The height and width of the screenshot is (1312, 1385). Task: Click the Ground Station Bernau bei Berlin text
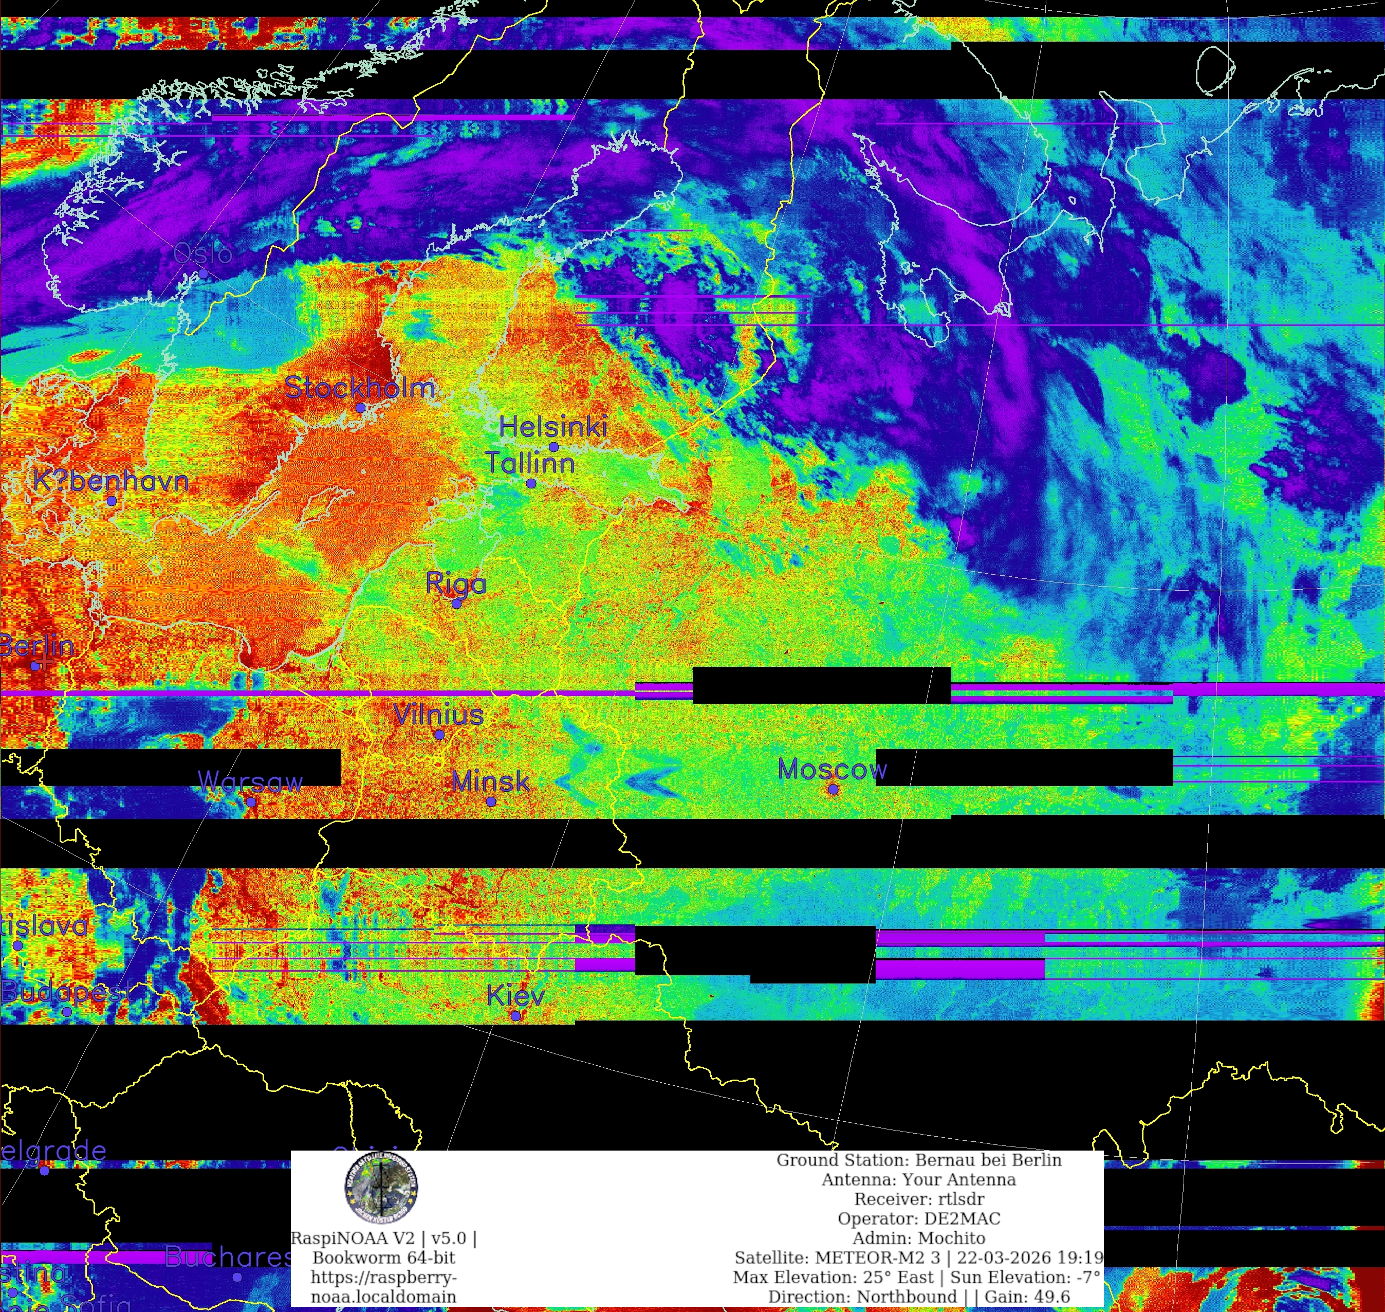919,1160
